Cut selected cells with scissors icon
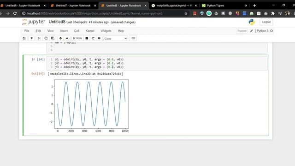This screenshot has width=295, height=166. coord(39,38)
